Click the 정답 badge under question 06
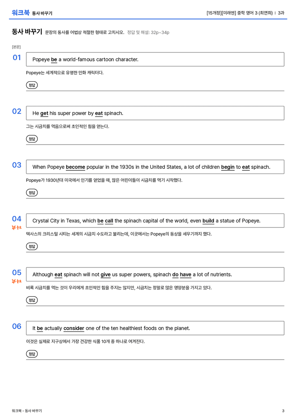 tap(32, 354)
